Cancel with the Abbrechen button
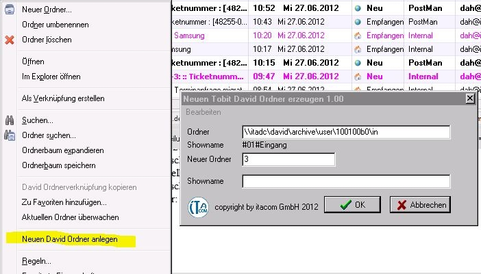Screen dimensions: 481x274 420,204
